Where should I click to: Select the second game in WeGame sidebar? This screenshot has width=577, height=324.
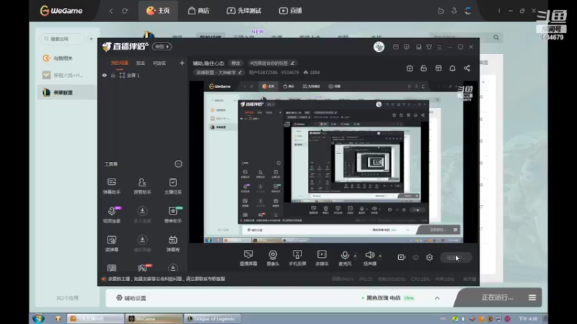click(66, 76)
